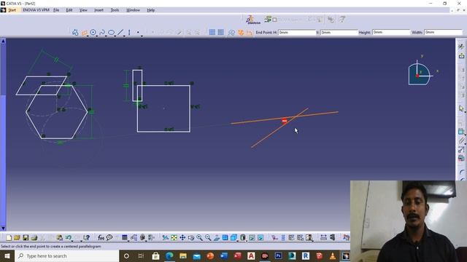
Task: Click Fit All In icon
Action: pos(174,238)
